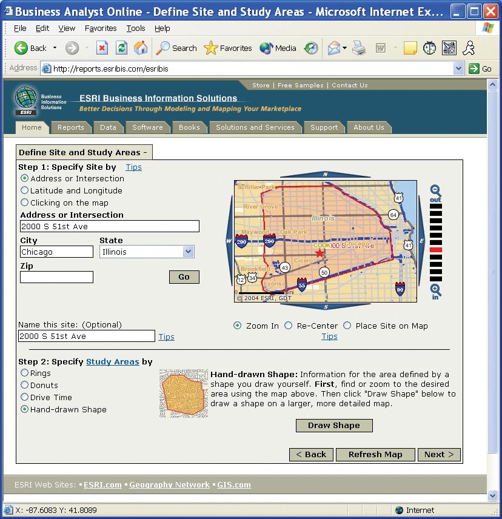Click the green Go arrow button
The image size is (502, 519).
pos(474,69)
